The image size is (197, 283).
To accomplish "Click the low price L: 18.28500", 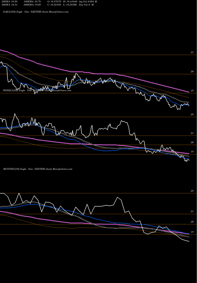I will (69, 5).
